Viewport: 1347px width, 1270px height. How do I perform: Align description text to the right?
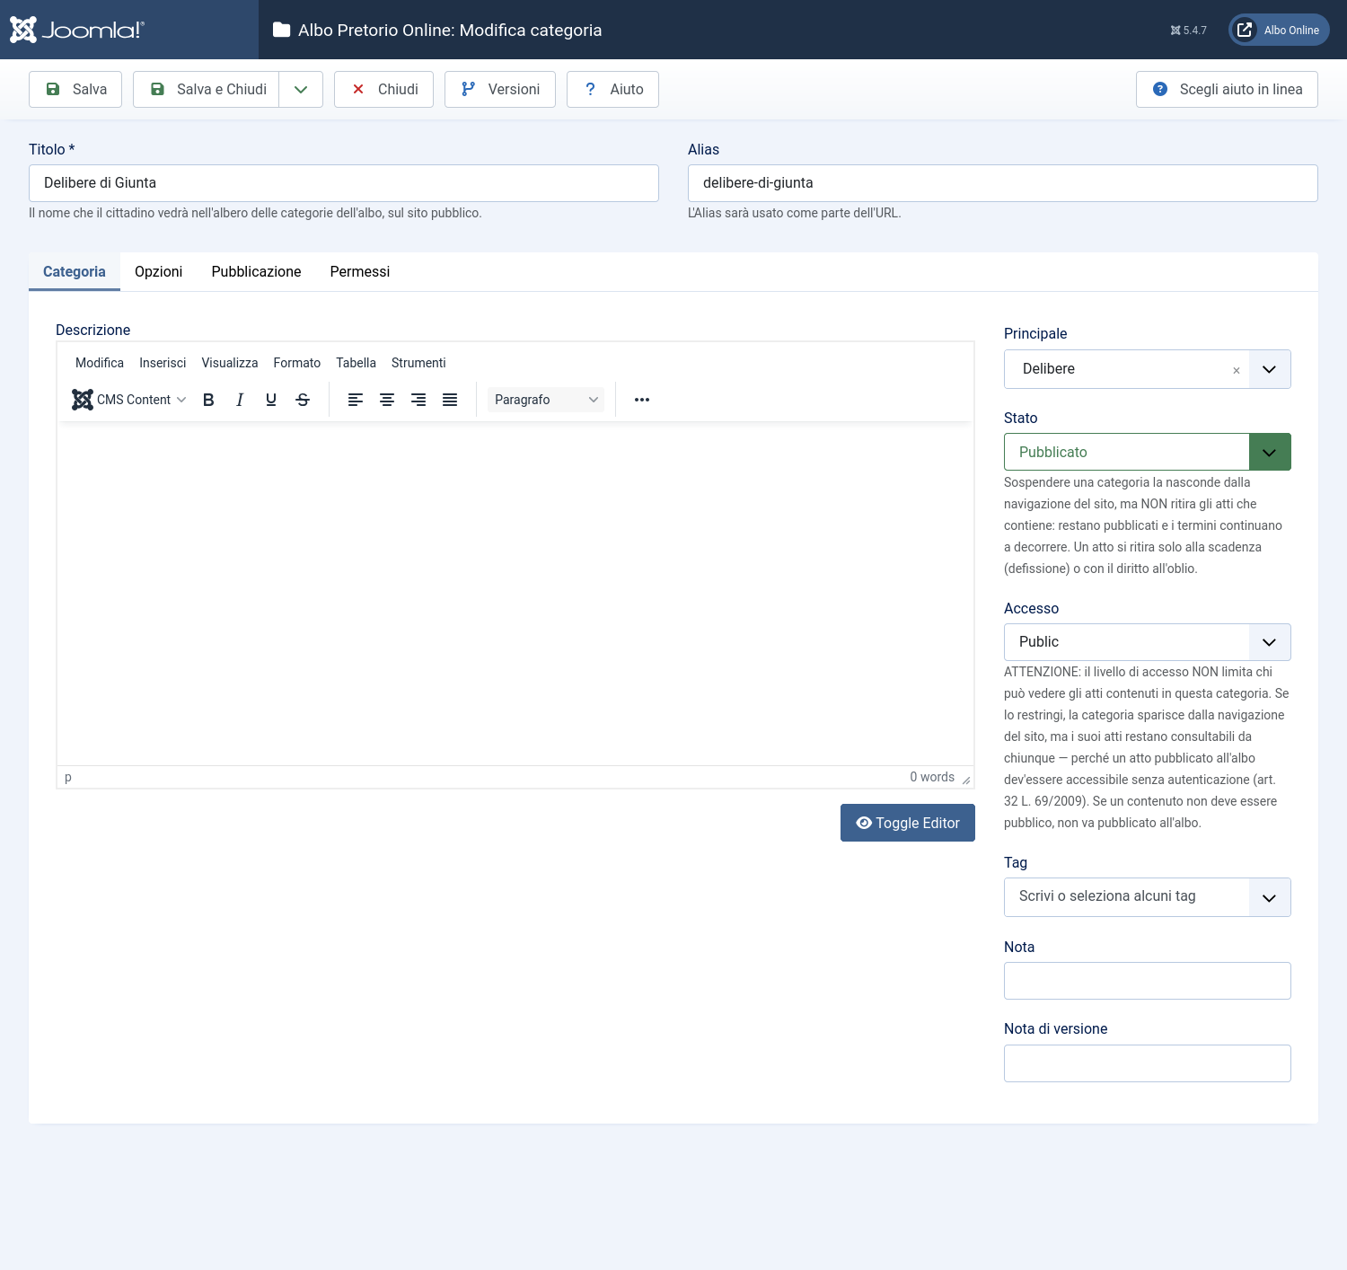[x=418, y=400]
